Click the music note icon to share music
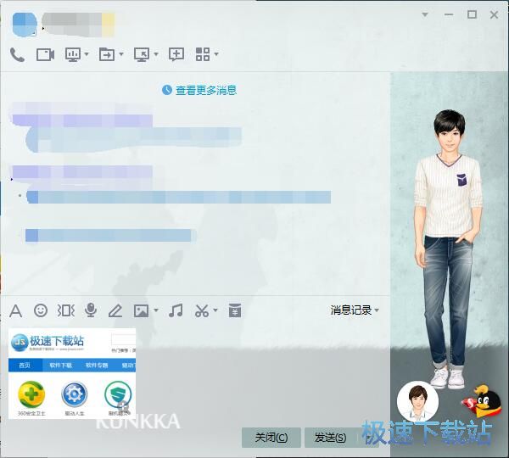The width and height of the screenshot is (509, 458). click(x=176, y=310)
